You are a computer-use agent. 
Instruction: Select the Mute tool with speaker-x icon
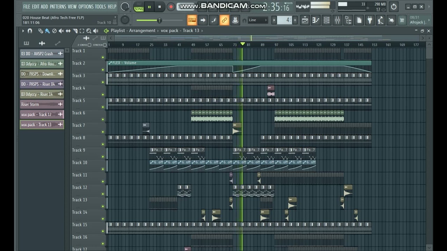click(61, 31)
